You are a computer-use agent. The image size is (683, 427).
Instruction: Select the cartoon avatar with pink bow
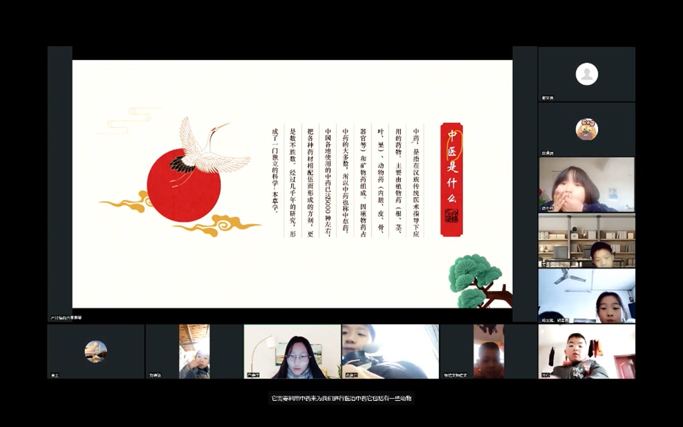coord(587,129)
